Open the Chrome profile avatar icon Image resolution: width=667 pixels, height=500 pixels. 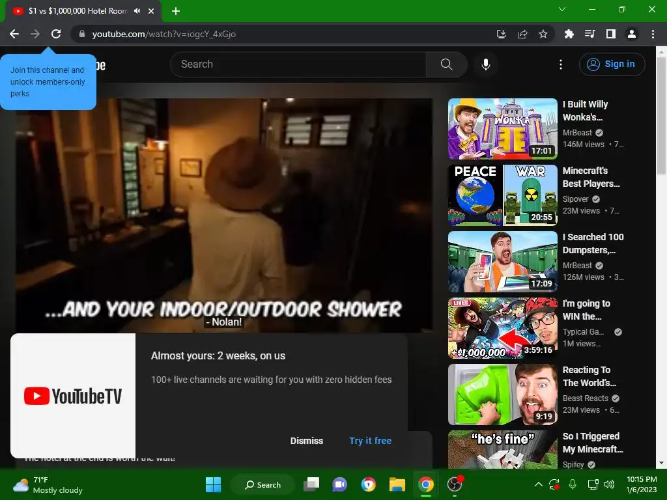(x=632, y=34)
